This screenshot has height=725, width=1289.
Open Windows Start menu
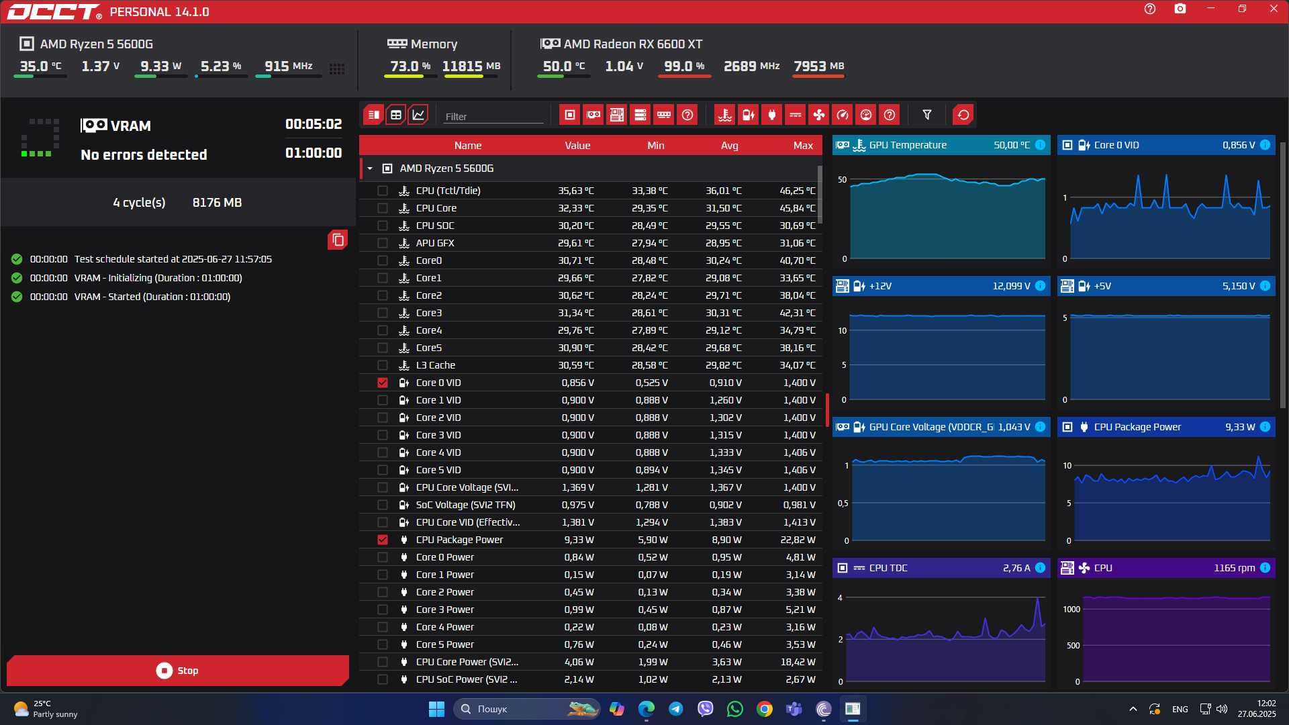click(x=436, y=709)
